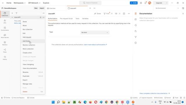Screen dimensions: 186x105
Task: Click the Watch eye icon for UsersAPI
Action: click(116, 14)
